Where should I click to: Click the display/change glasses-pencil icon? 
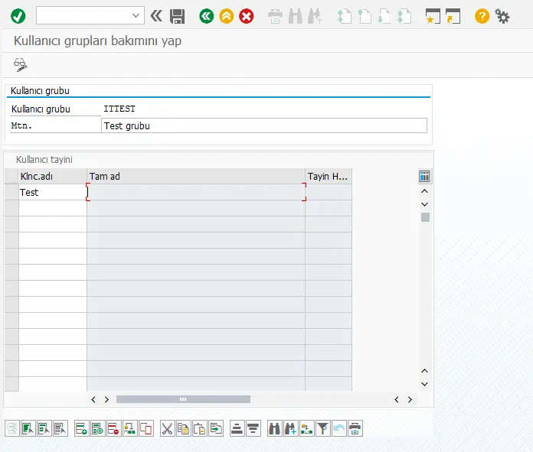point(21,65)
